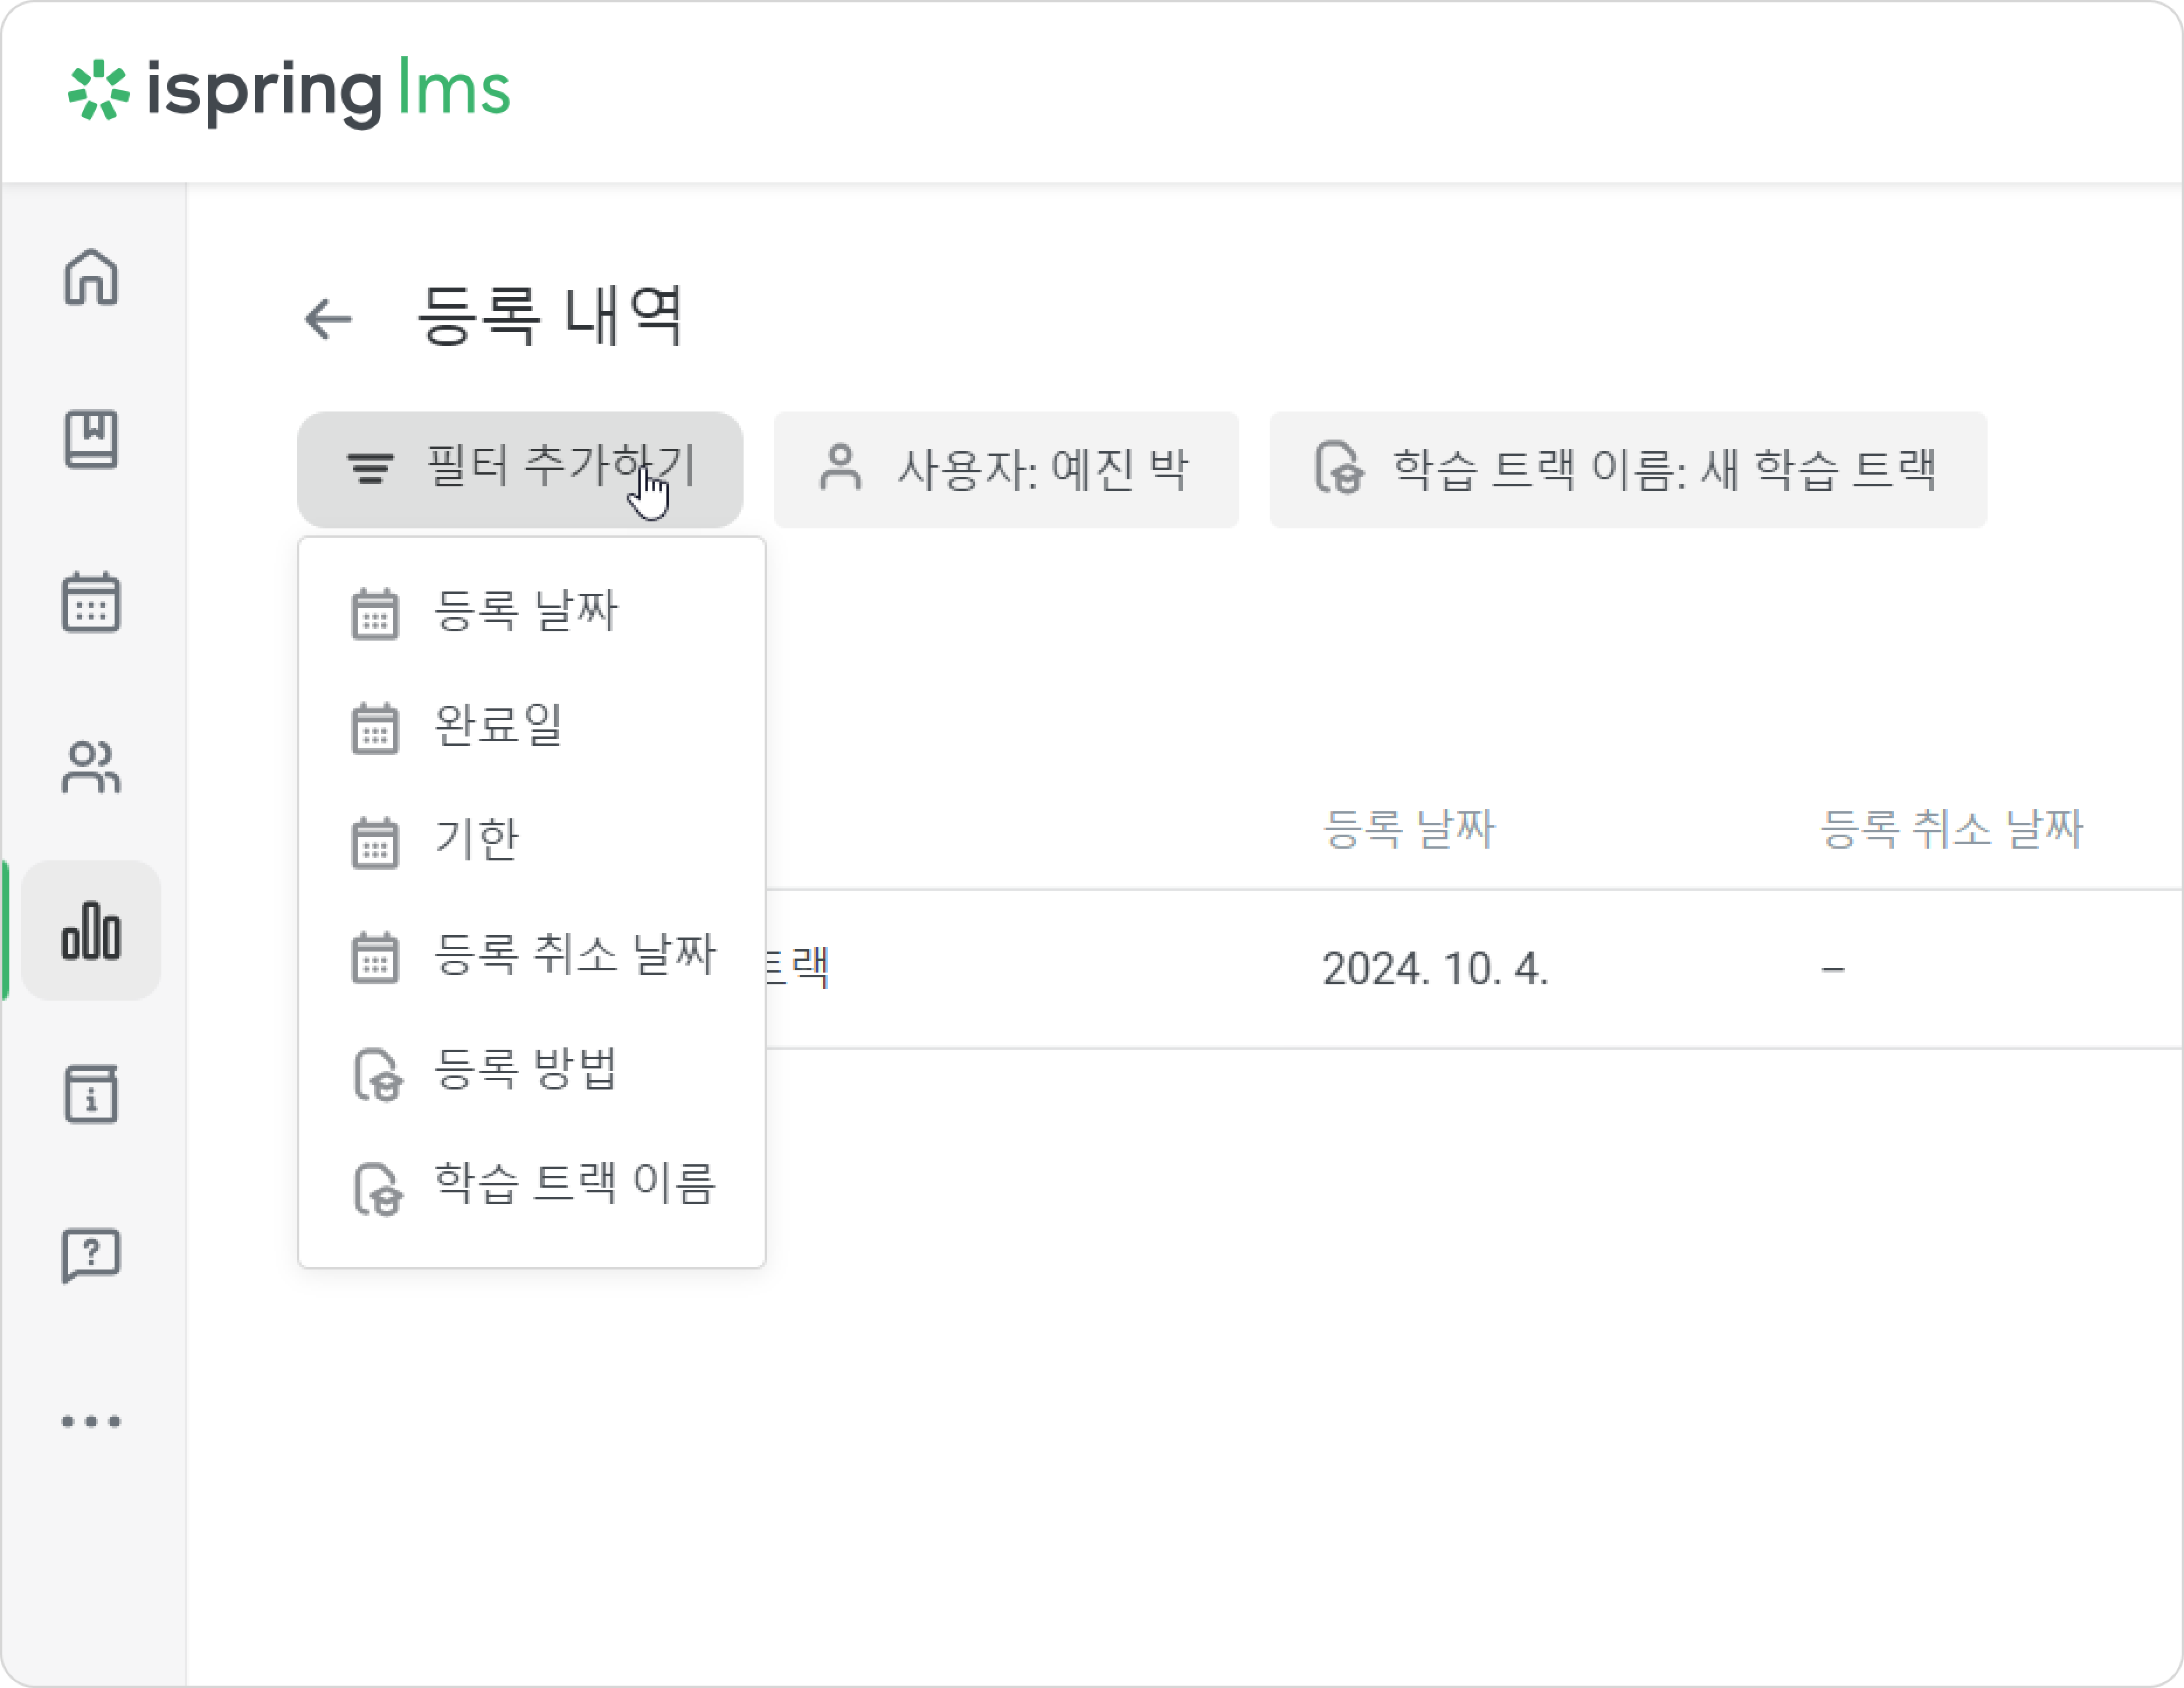
Task: Click the iSpring LMS logo
Action: pos(289,91)
